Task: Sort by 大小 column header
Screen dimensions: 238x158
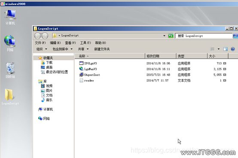Action: [x=218, y=56]
